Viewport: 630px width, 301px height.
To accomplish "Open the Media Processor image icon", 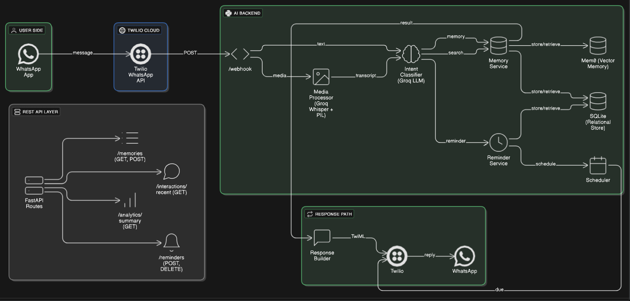I will (x=322, y=76).
